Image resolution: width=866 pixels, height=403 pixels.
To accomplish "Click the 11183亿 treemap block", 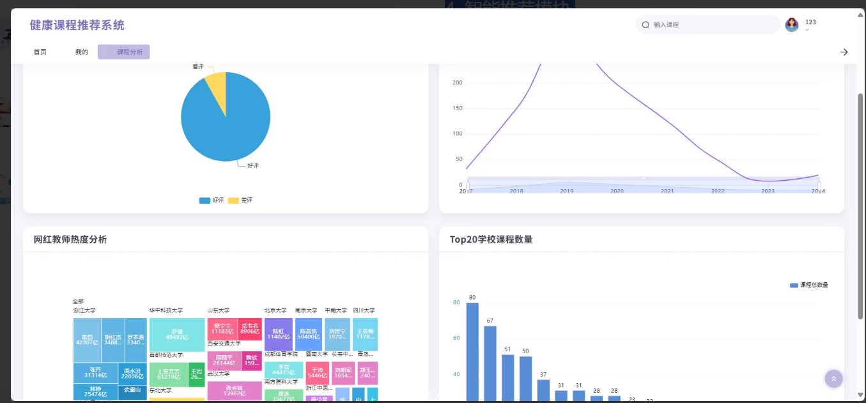I will 222,329.
